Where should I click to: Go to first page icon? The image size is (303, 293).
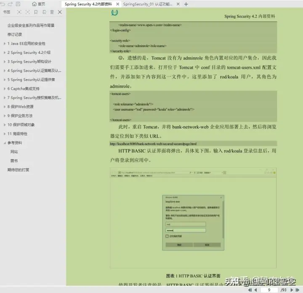click(250, 290)
